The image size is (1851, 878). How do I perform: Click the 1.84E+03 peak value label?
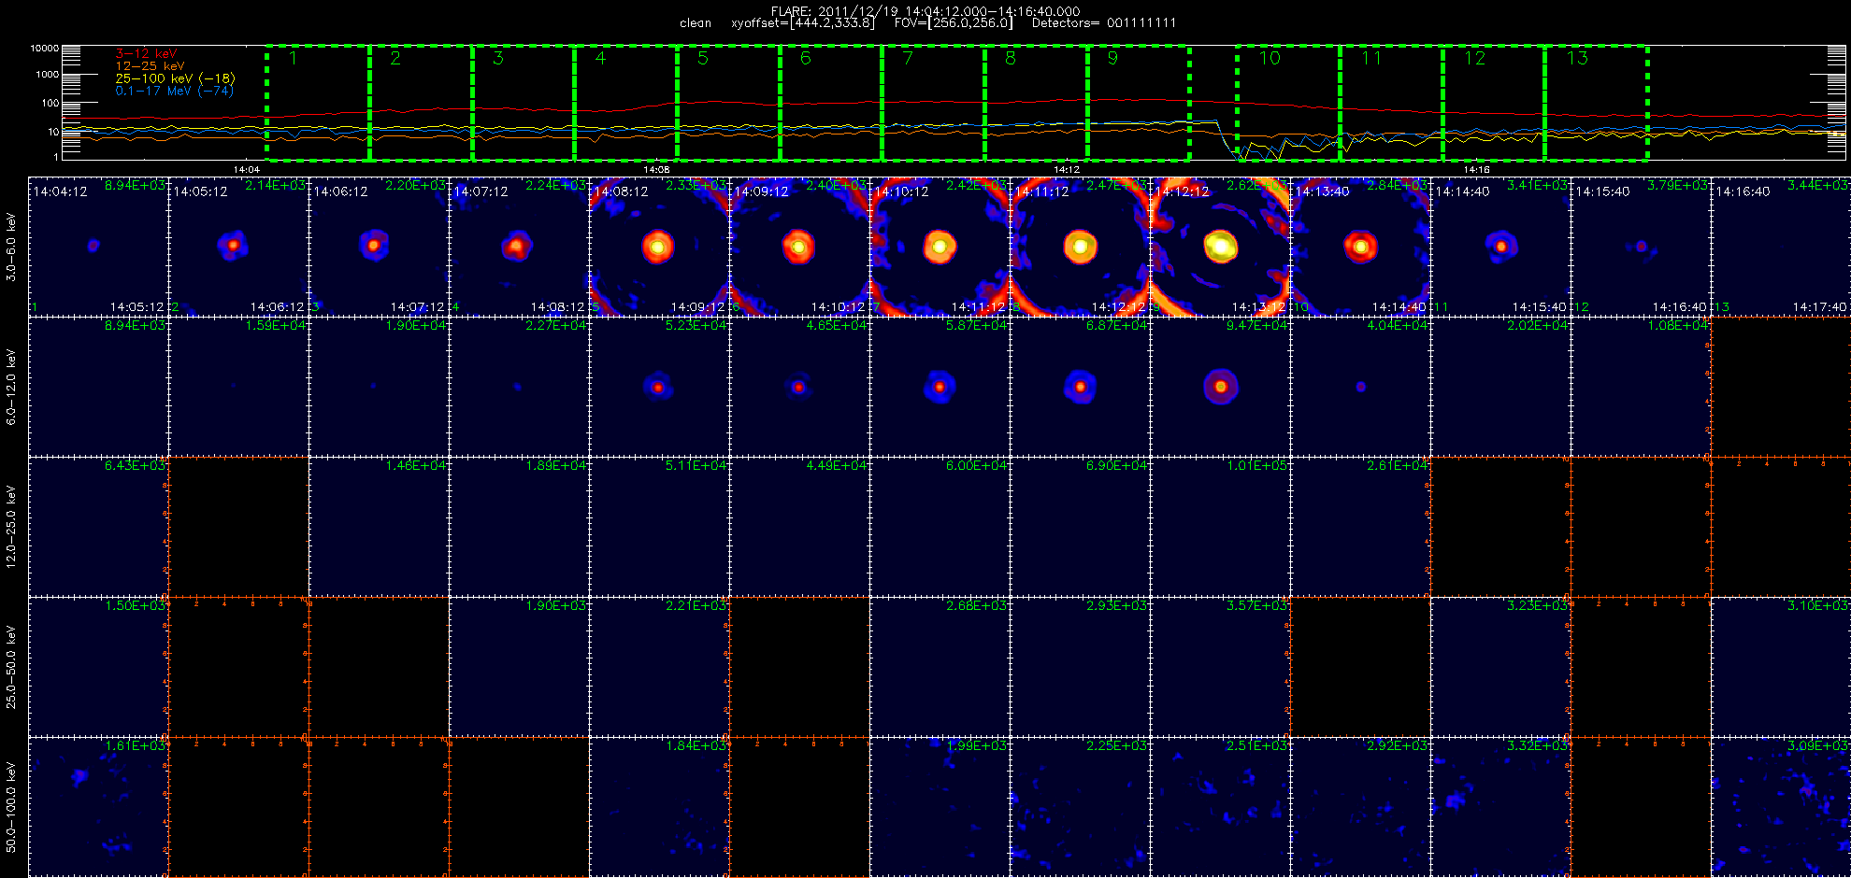[696, 745]
